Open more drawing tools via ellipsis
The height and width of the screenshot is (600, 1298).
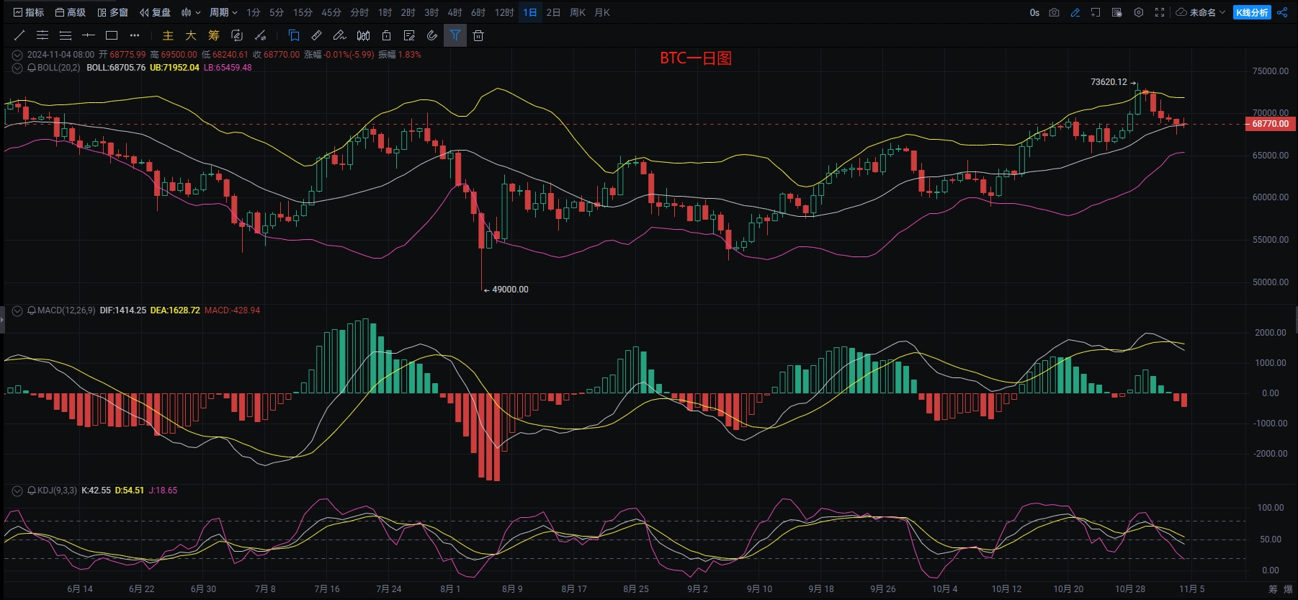(x=135, y=35)
